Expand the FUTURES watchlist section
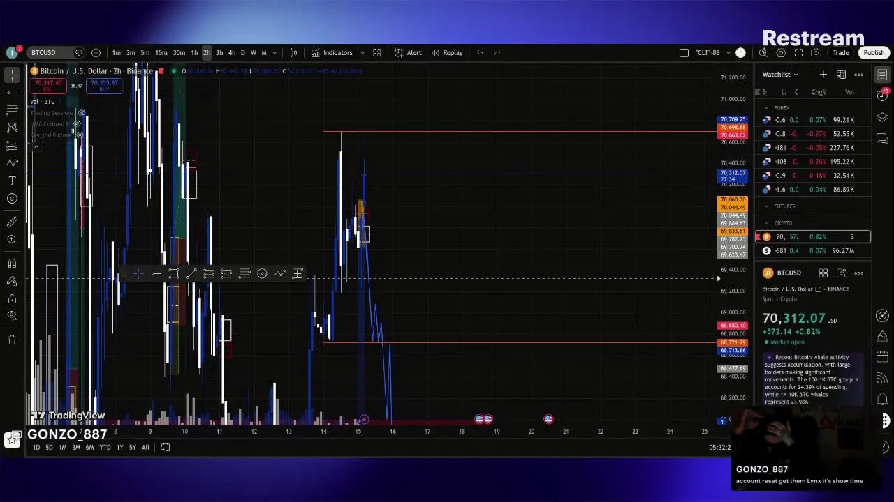Viewport: 894px width, 502px height. tap(766, 206)
